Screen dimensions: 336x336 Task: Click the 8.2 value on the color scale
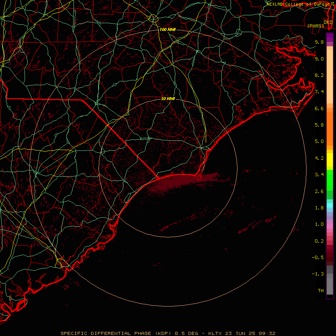(319, 75)
